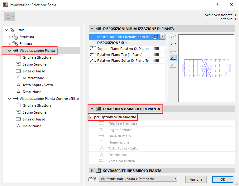Click dashed symbol icon of Relativo-Piano Sotto
This screenshot has height=186, width=239.
[x=156, y=61]
